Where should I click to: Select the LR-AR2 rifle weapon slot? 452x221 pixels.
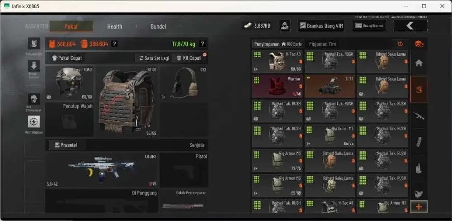pyautogui.click(x=101, y=170)
